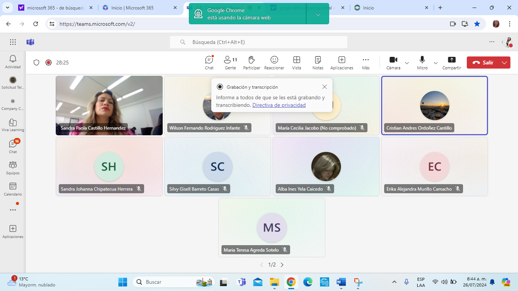Add Aplicaciones to the meeting
Viewport: 518px width, 291px height.
[x=342, y=63]
